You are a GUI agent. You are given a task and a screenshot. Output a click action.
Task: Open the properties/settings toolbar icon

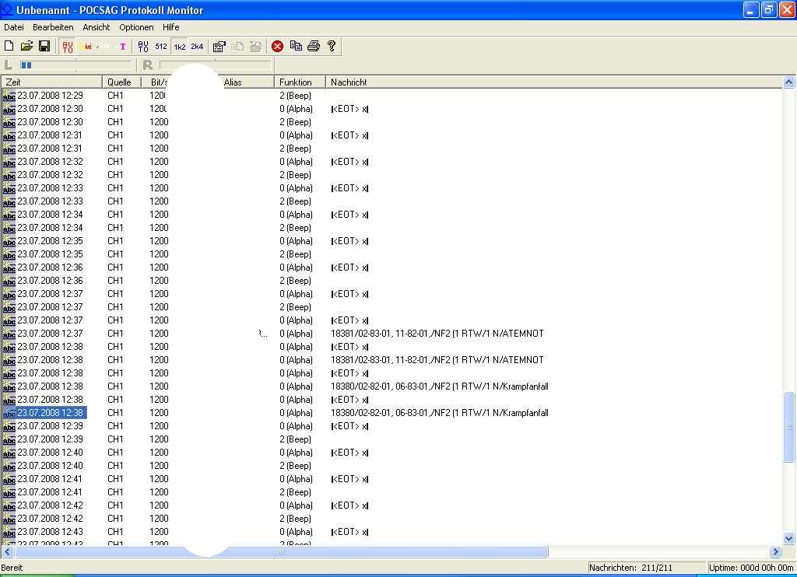(x=219, y=47)
